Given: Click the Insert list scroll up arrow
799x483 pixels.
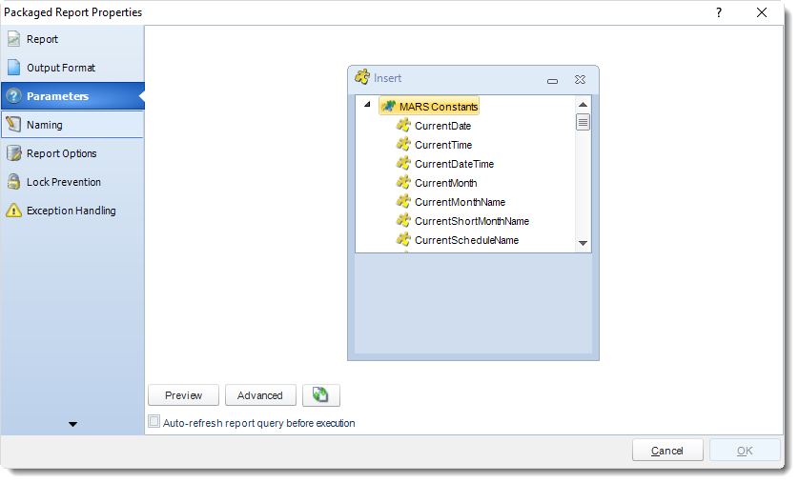Looking at the screenshot, I should click(x=583, y=105).
